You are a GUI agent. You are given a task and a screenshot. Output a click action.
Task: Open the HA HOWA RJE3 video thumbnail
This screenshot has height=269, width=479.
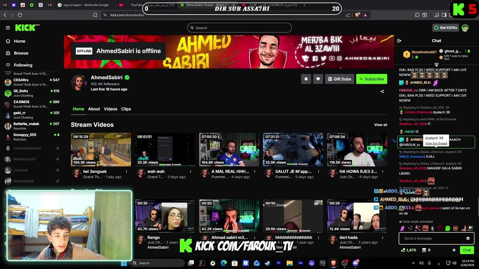[357, 149]
